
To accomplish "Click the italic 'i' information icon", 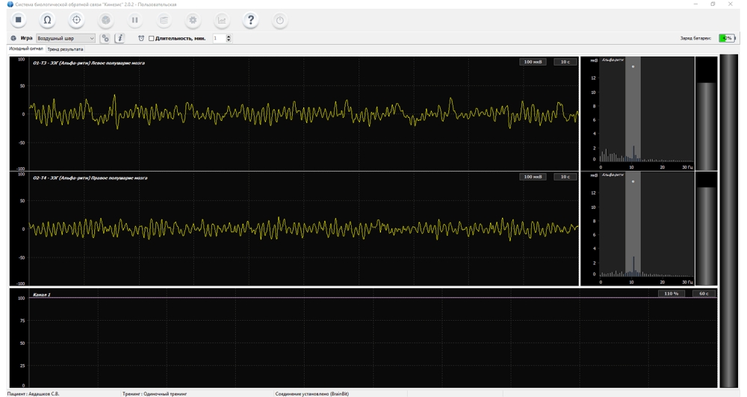I will coord(120,38).
